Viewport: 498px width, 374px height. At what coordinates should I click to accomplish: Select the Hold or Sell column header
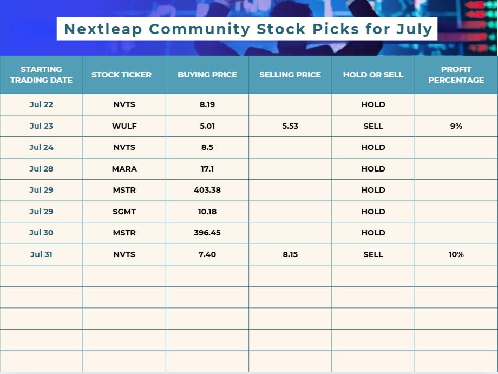[x=373, y=75]
